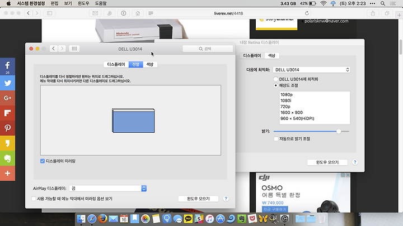Open KakaoTalk from the Dock

[189, 219]
